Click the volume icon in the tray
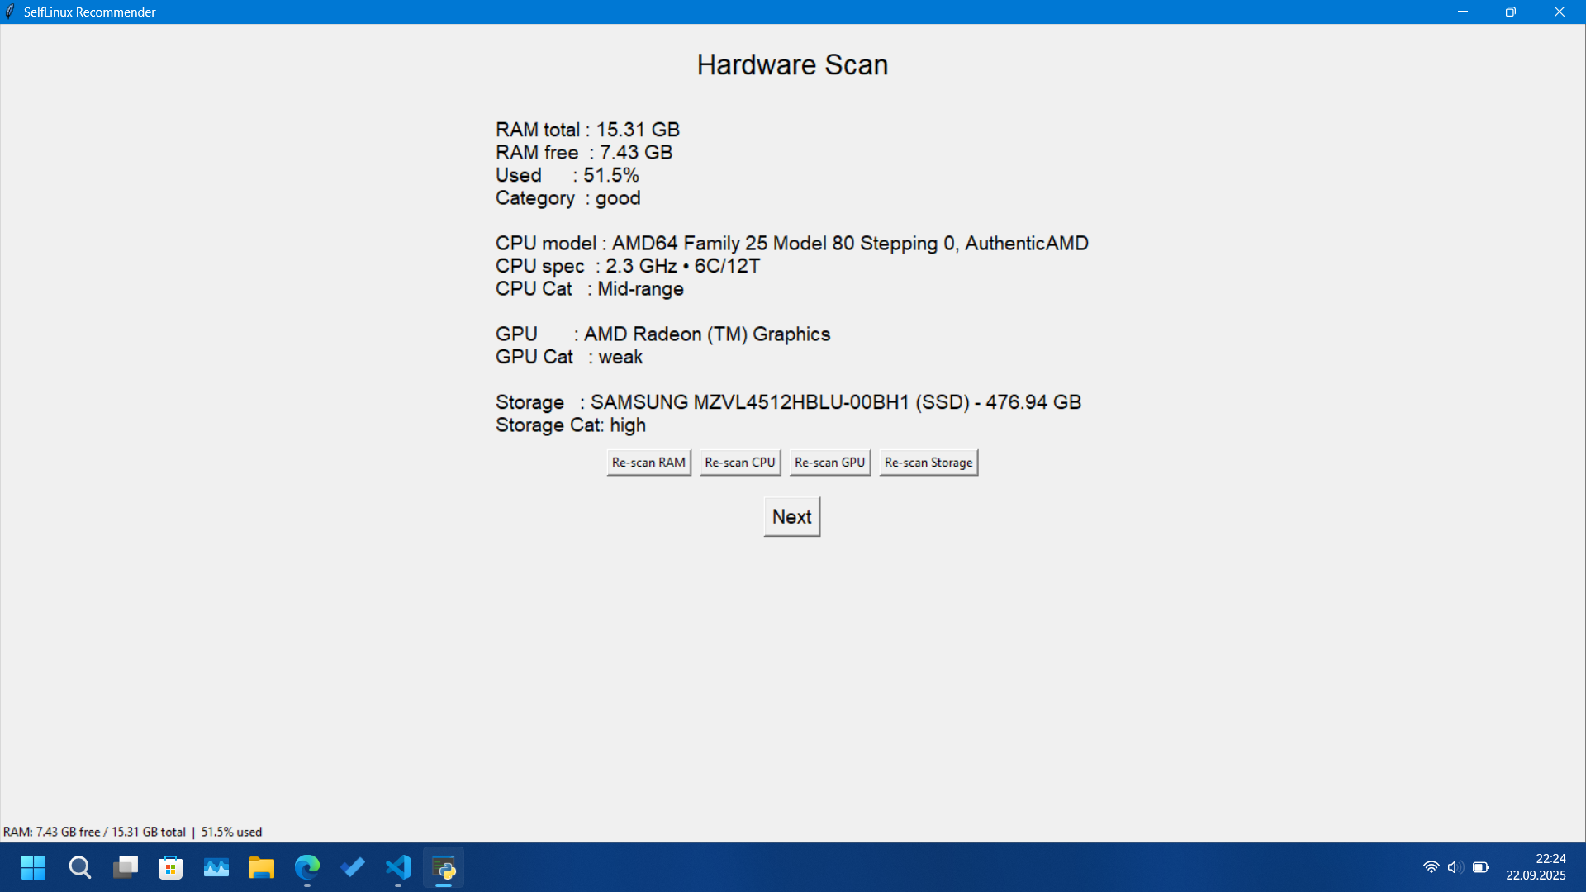This screenshot has width=1586, height=892. (1455, 868)
